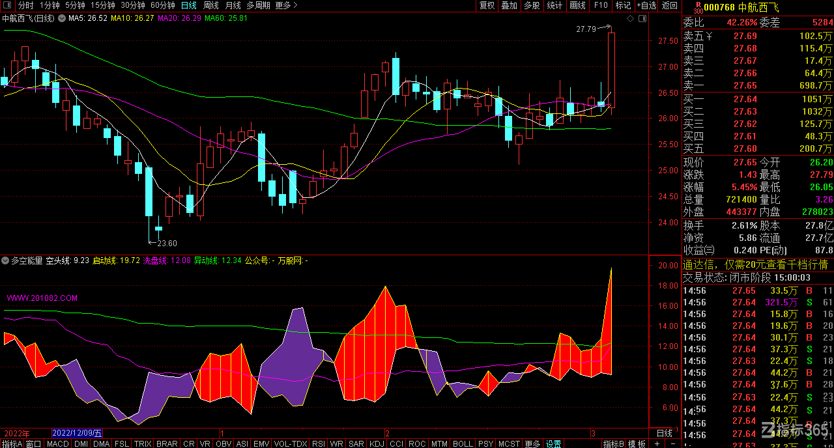Apply the DMA indicator
The height and width of the screenshot is (448, 834).
coord(101,443)
